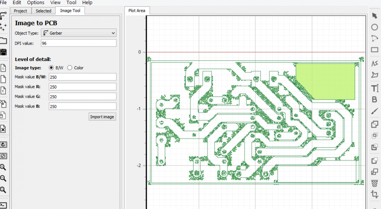Open the command line shell icon
381x209 pixels.
point(3,206)
